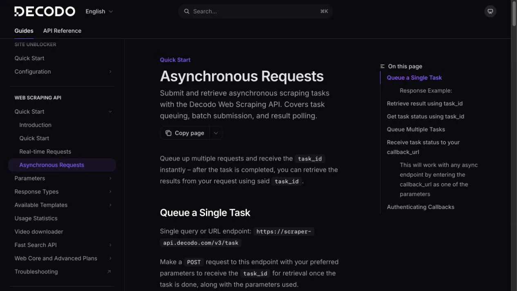This screenshot has width=517, height=291.
Task: Jump to Response Example section
Action: [426, 91]
